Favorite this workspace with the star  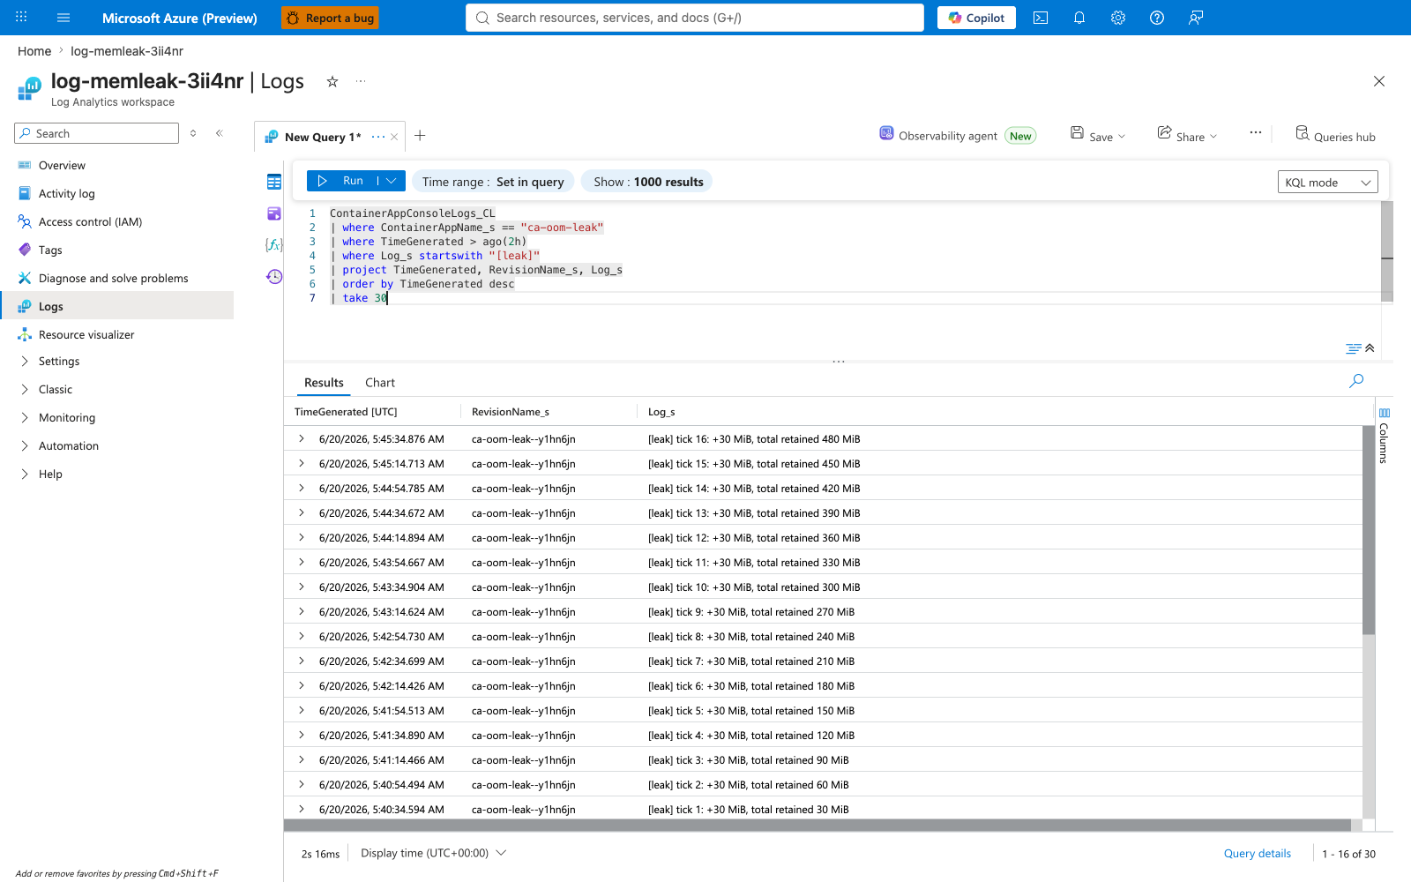[332, 81]
